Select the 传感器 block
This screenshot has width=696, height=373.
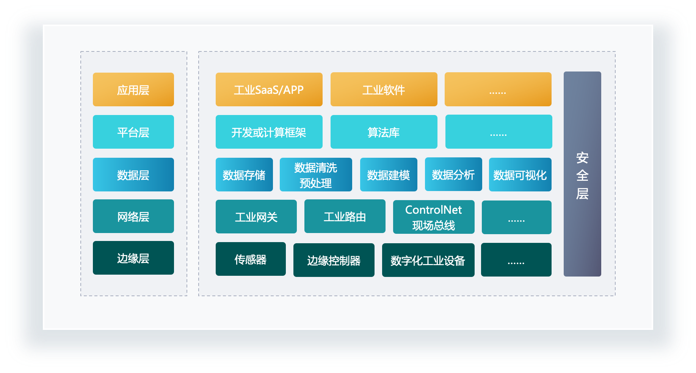(x=251, y=259)
